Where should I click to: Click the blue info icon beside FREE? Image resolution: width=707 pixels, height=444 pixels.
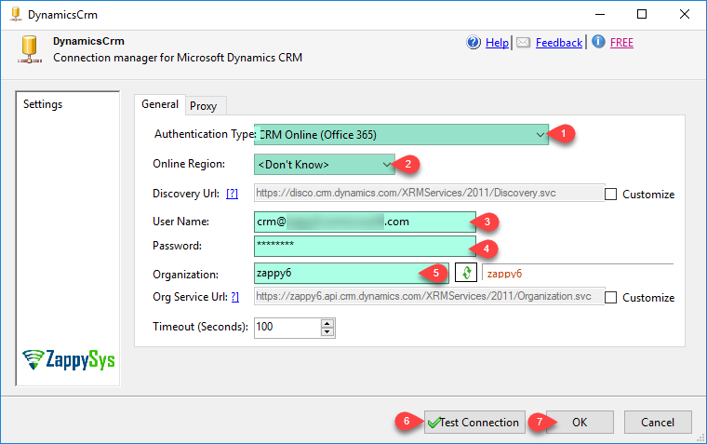point(598,42)
